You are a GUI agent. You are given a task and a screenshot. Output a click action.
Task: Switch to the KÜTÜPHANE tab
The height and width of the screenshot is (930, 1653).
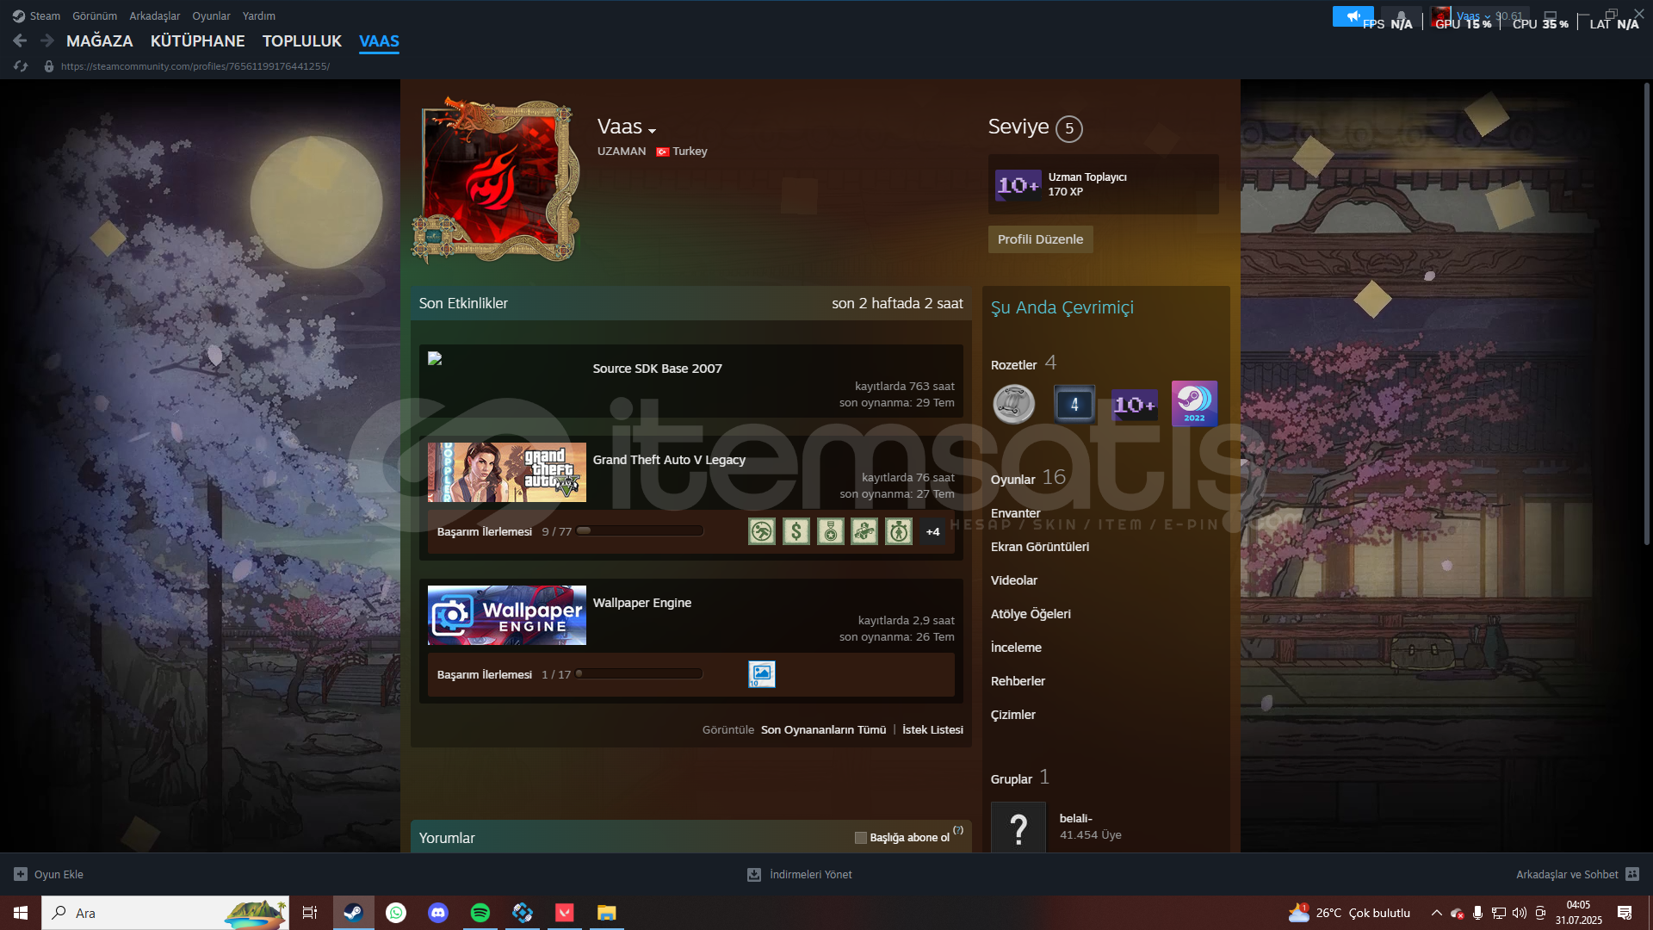(198, 40)
